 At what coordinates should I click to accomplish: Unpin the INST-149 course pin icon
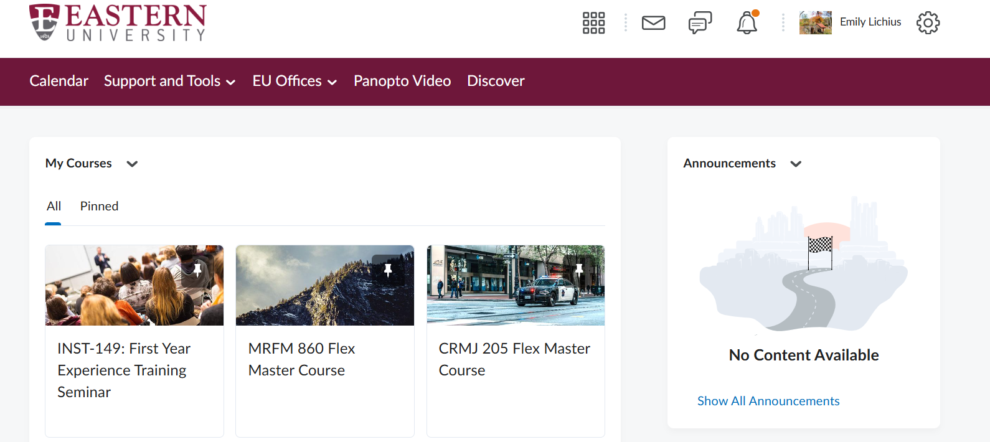pos(197,270)
